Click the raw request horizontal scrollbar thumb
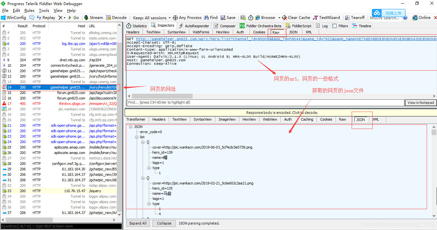Image resolution: width=437 pixels, height=230 pixels. click(162, 96)
